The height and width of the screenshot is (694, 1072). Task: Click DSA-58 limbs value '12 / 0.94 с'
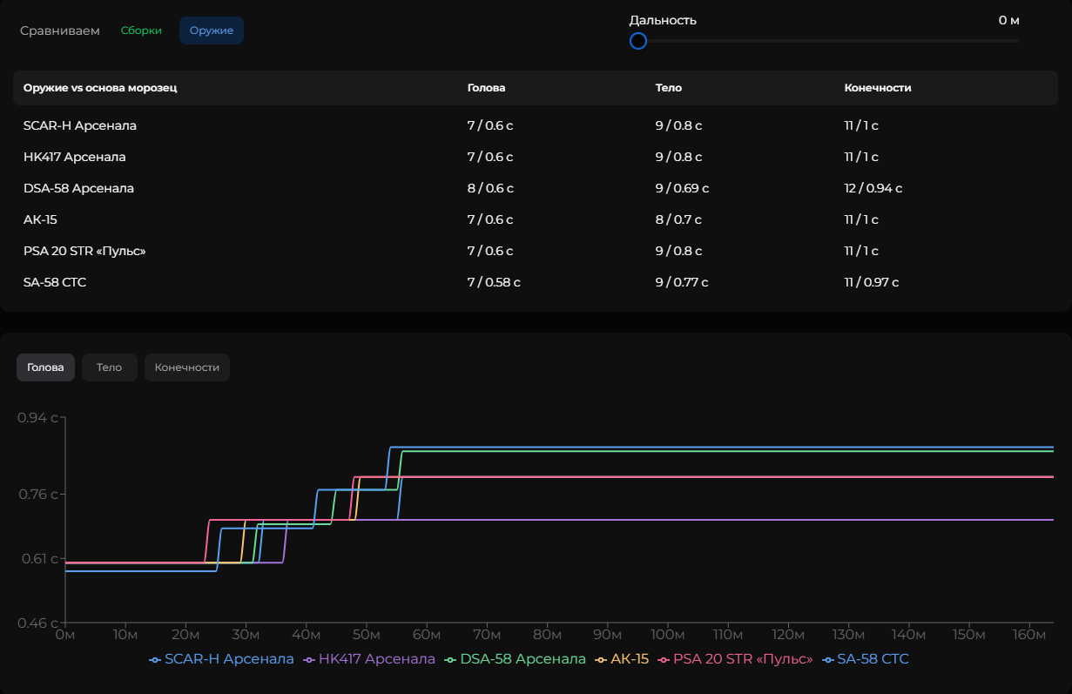click(873, 188)
